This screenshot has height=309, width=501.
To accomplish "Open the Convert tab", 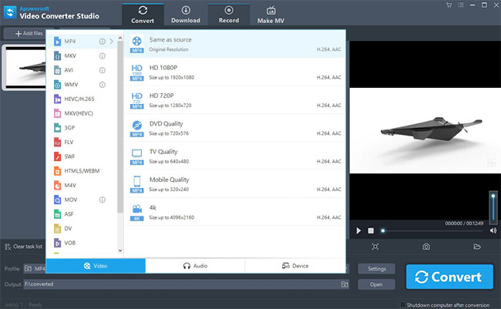I will 143,15.
